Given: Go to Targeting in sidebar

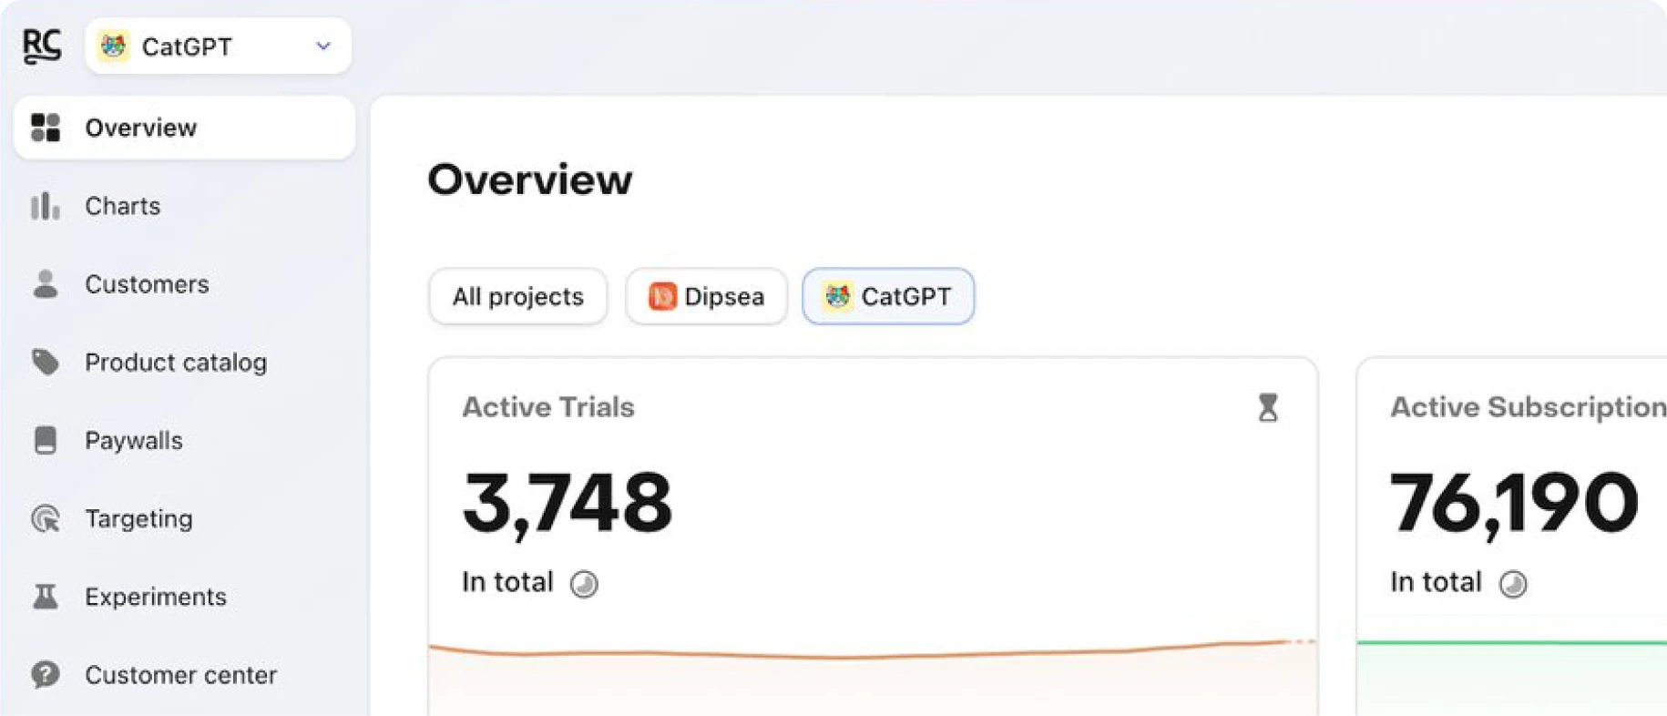Looking at the screenshot, I should tap(185, 518).
